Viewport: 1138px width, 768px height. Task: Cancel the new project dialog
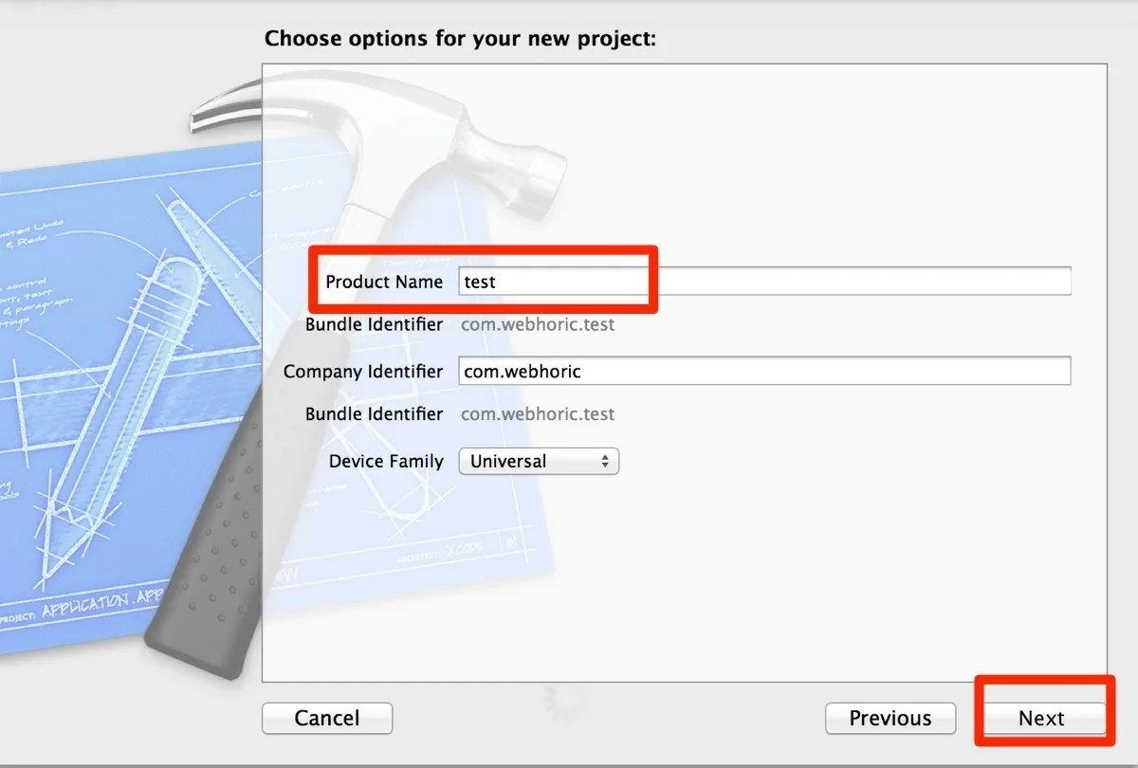(327, 719)
